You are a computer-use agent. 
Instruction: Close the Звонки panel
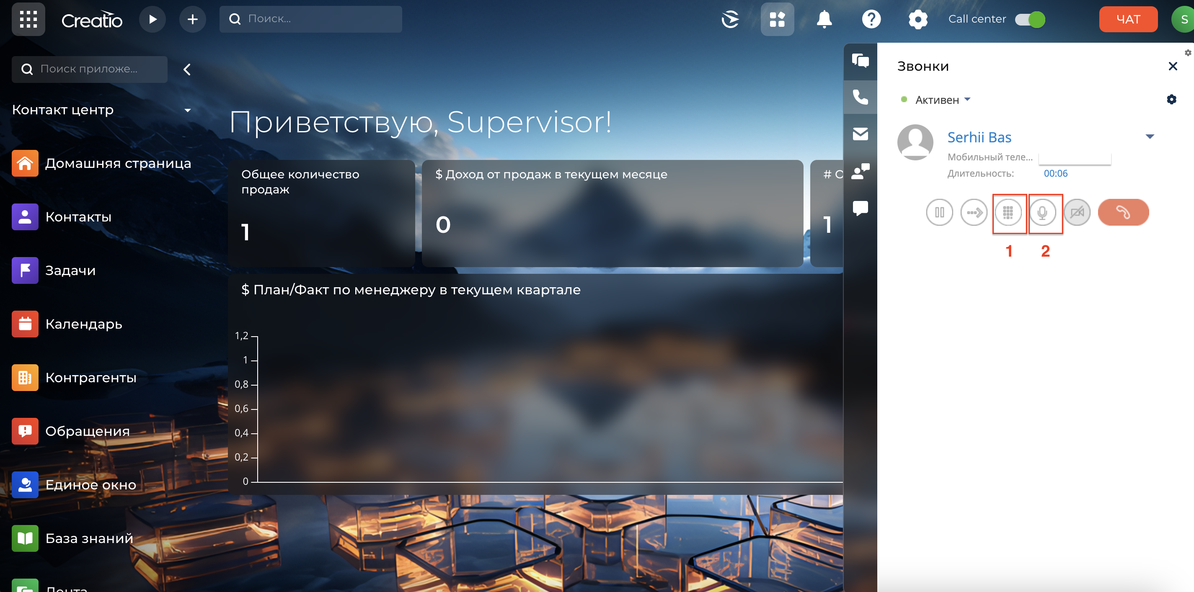click(1172, 66)
